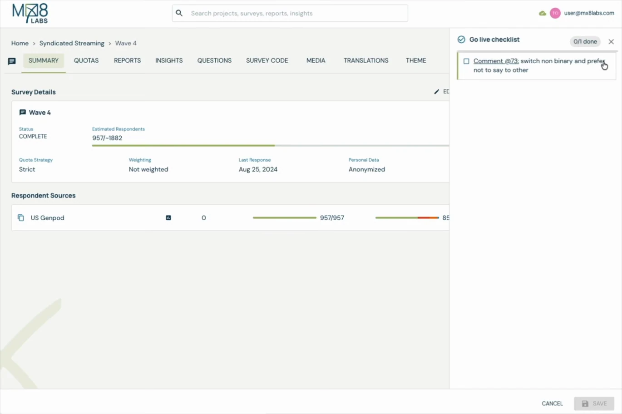Open the pink user avatar menu
622x414 pixels.
[555, 13]
